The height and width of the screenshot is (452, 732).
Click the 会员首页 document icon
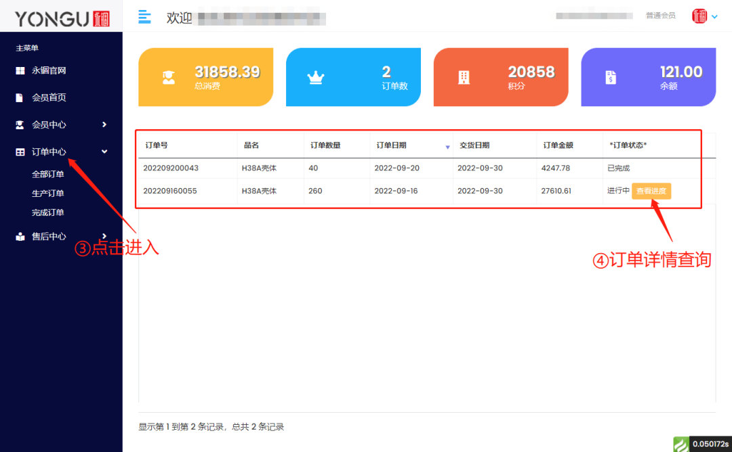click(21, 97)
